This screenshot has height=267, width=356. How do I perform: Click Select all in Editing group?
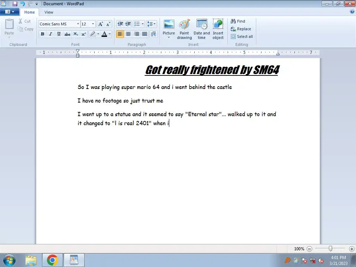click(x=242, y=37)
